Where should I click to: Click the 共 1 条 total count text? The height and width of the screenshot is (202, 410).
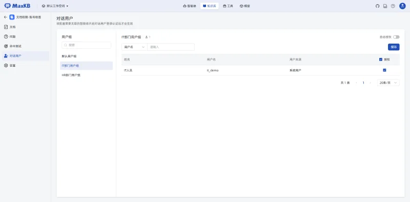345,83
